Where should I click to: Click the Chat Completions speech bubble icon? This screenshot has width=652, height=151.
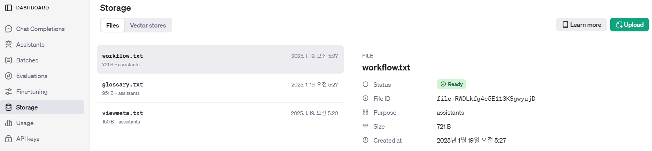[9, 29]
